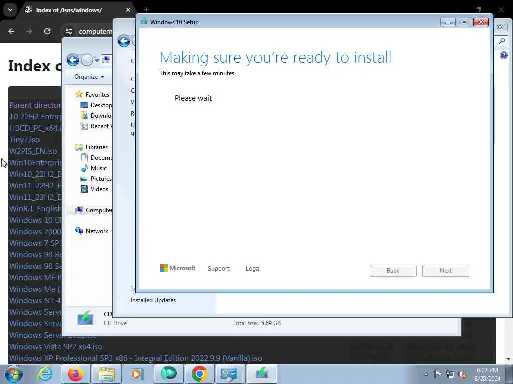Click the CD Drive icon in details pane
This screenshot has width=513, height=384.
85,318
